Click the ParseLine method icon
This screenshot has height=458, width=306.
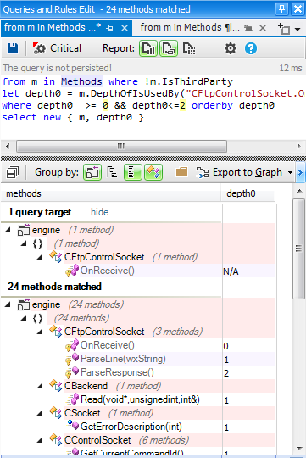pyautogui.click(x=72, y=359)
